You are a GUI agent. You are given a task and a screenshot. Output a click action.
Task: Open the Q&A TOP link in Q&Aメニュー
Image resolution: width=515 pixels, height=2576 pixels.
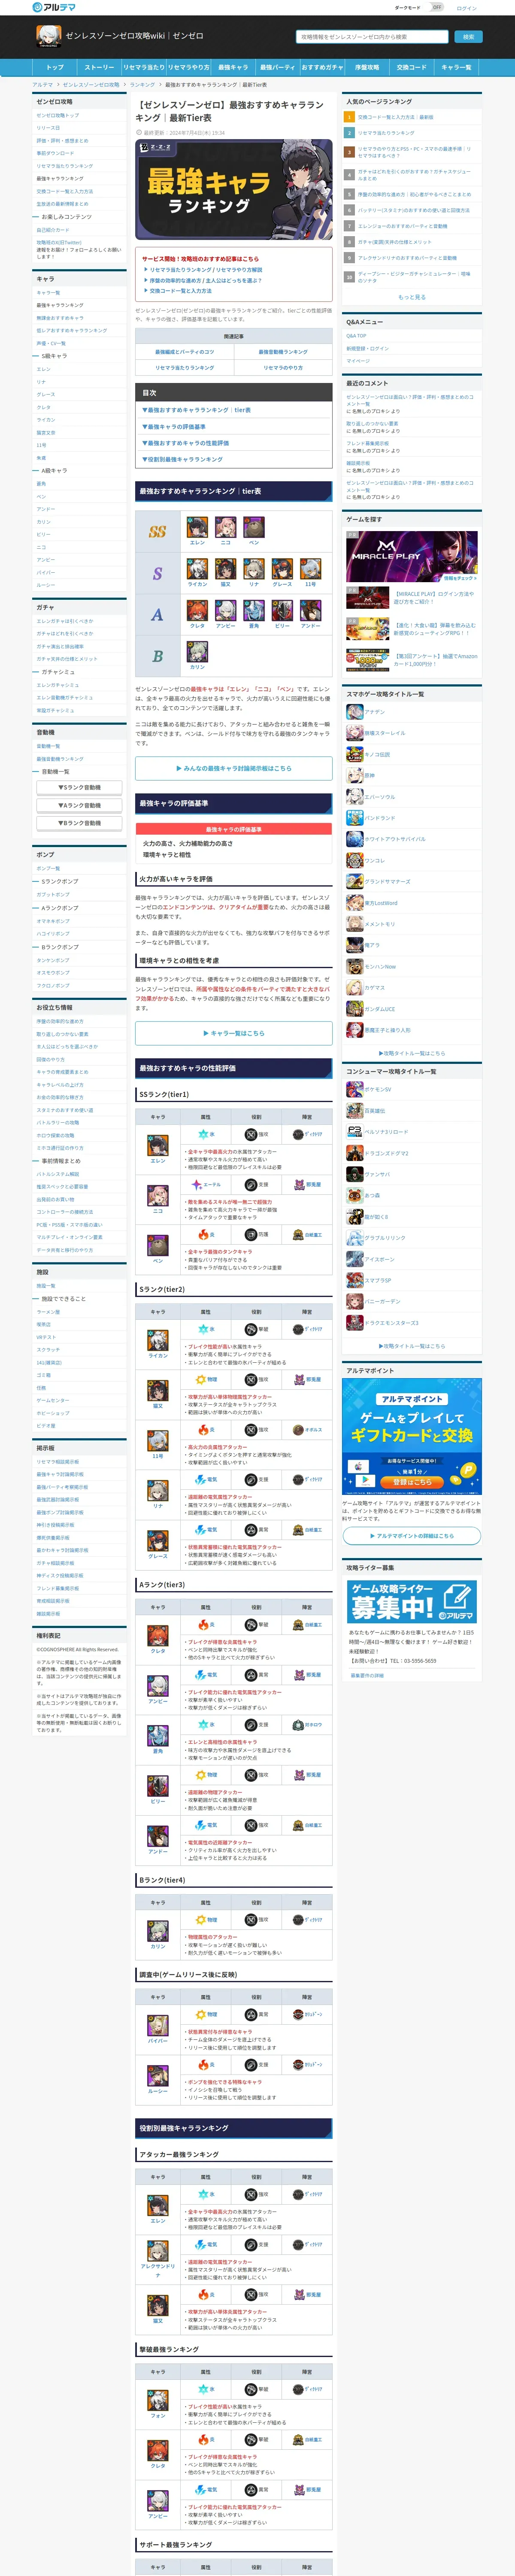(356, 336)
